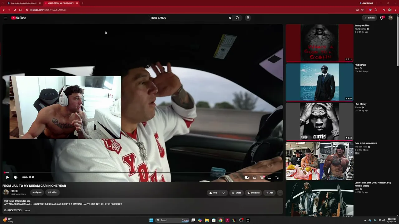Open Copilot from taskbar
The height and width of the screenshot is (224, 399).
(x=200, y=220)
